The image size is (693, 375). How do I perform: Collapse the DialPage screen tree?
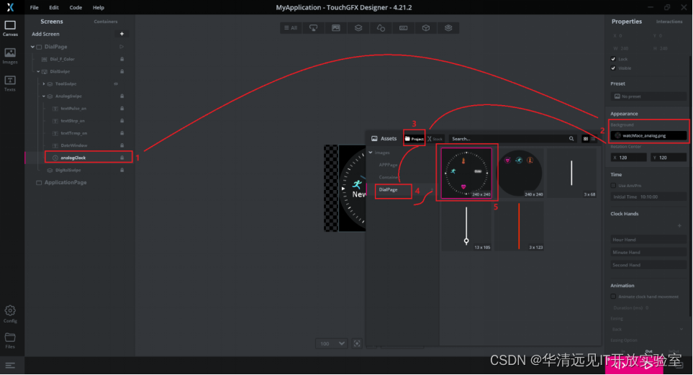[32, 47]
